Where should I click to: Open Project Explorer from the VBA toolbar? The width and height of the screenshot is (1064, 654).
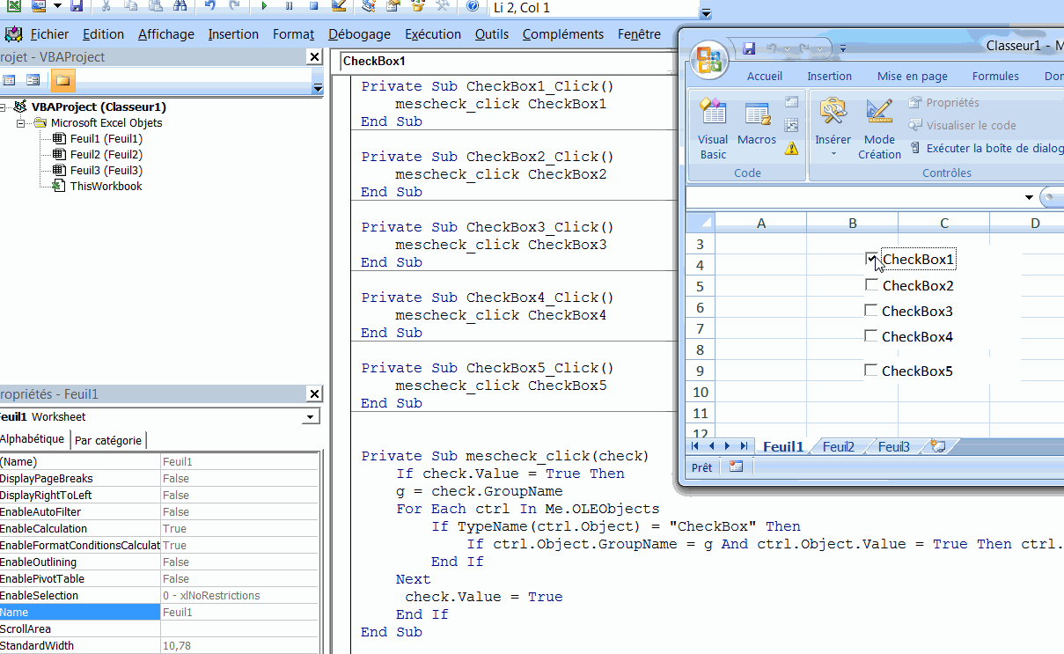[x=369, y=6]
